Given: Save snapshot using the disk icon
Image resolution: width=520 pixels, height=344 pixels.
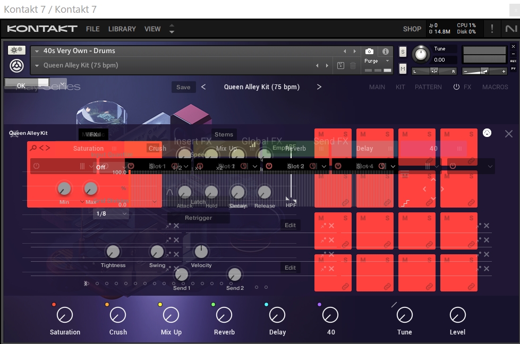Looking at the screenshot, I should click(x=340, y=65).
